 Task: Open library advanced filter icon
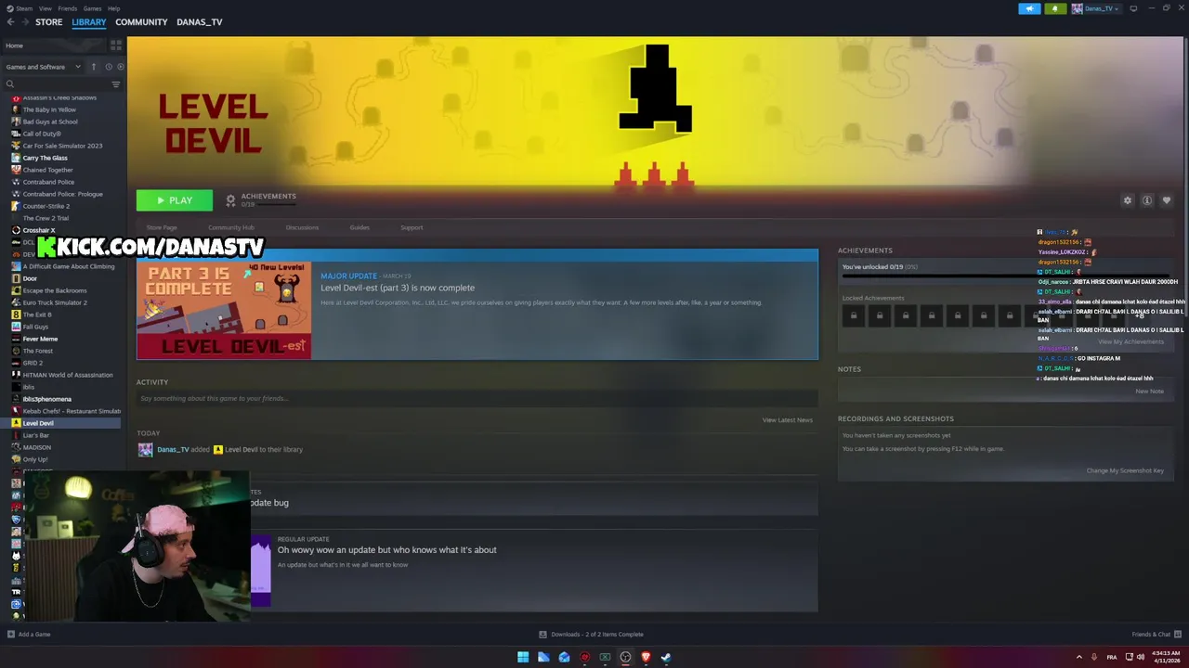[x=116, y=84]
